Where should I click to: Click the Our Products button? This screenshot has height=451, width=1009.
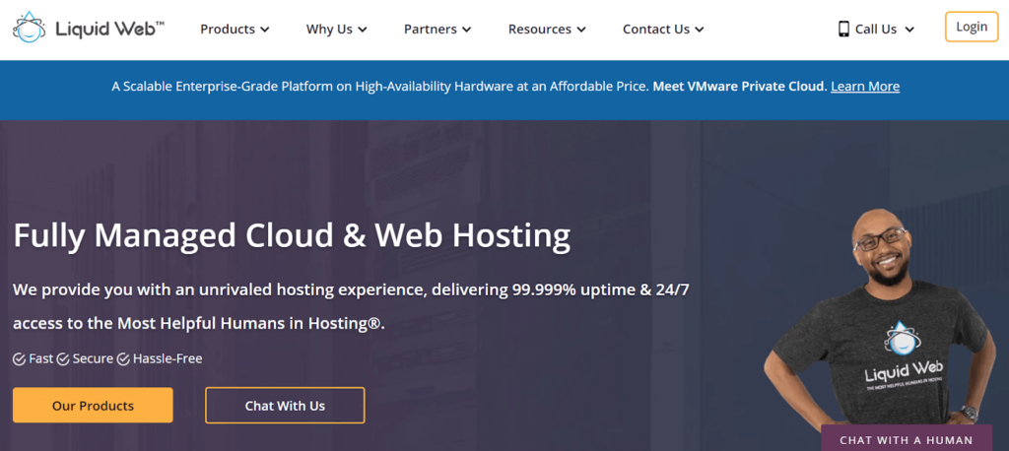point(93,406)
